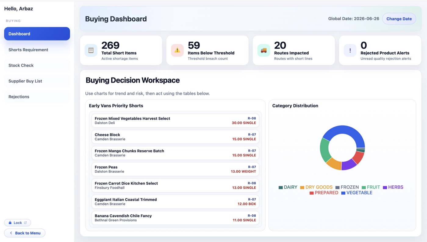The width and height of the screenshot is (427, 242).
Task: Click the Lock button
Action: pos(17,223)
